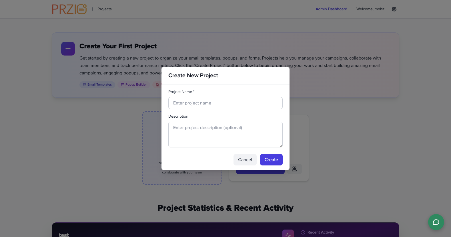The width and height of the screenshot is (451, 237).
Task: Click the red document icon on the Forms badge
Action: [x=157, y=84]
